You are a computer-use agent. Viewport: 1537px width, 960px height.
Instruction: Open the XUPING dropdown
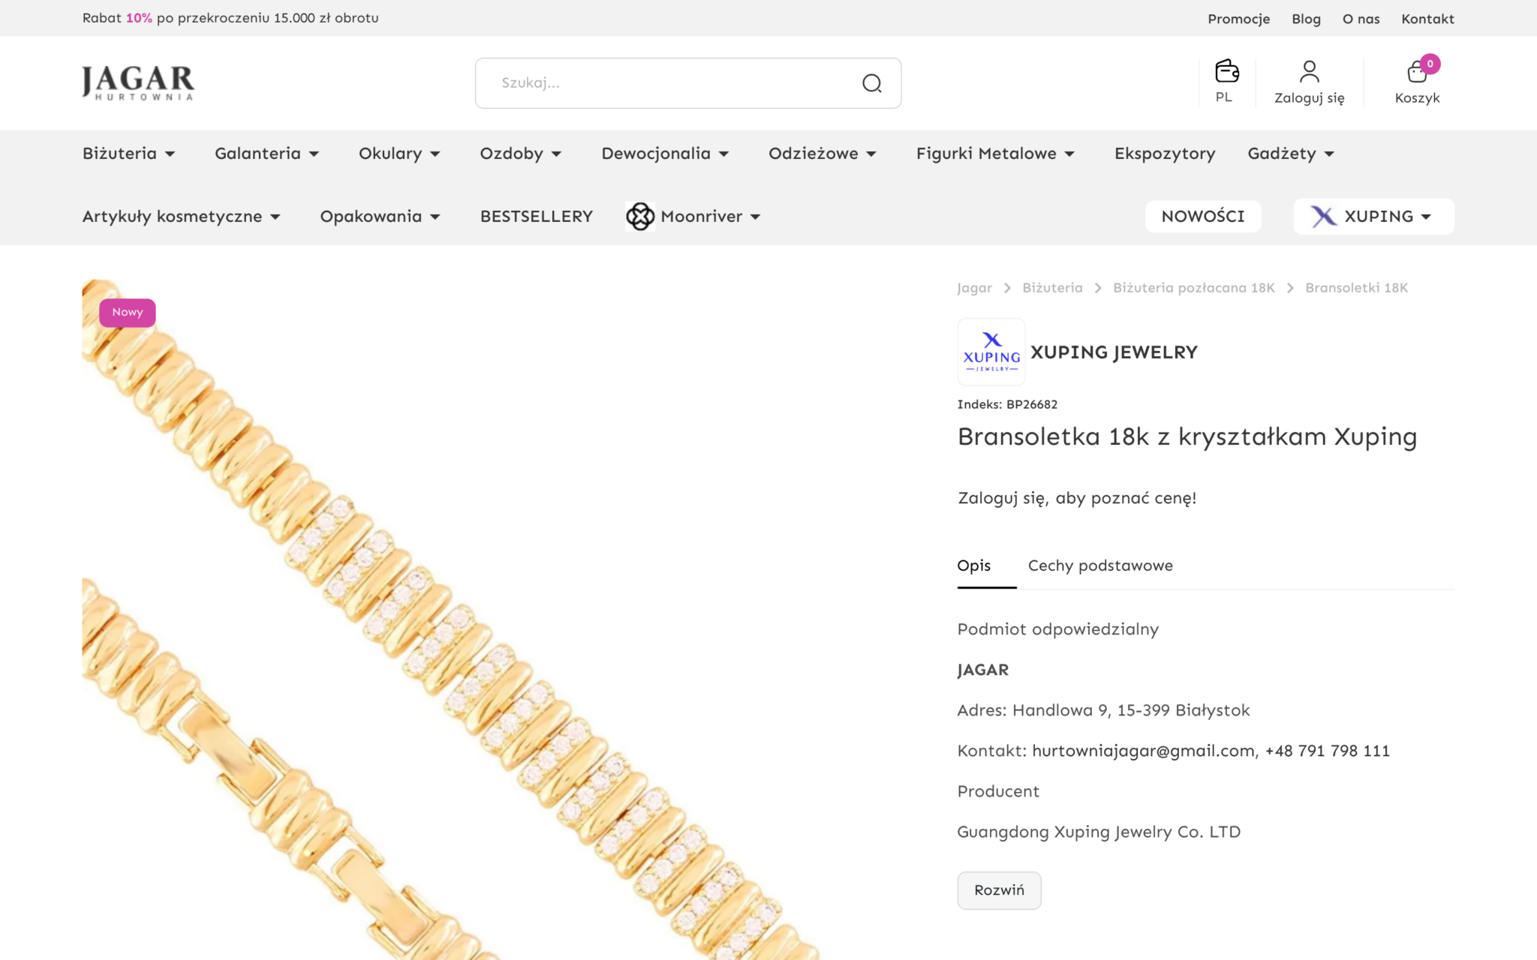[x=1373, y=217]
